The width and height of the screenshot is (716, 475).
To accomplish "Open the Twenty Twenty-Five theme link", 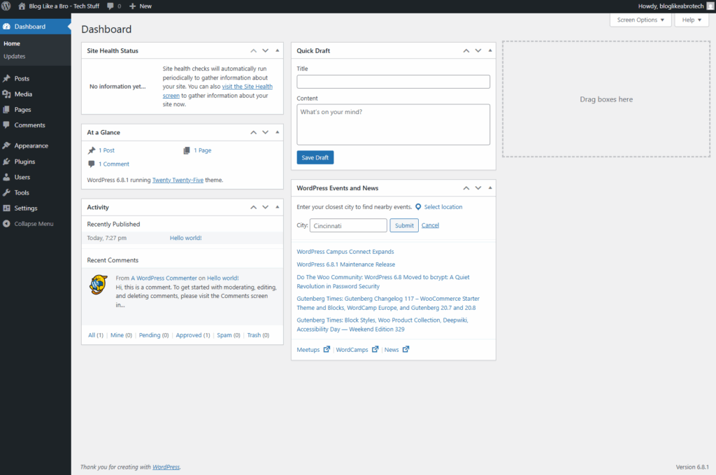I will [178, 180].
